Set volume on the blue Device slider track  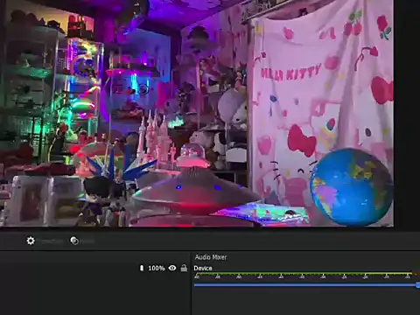tap(305, 285)
